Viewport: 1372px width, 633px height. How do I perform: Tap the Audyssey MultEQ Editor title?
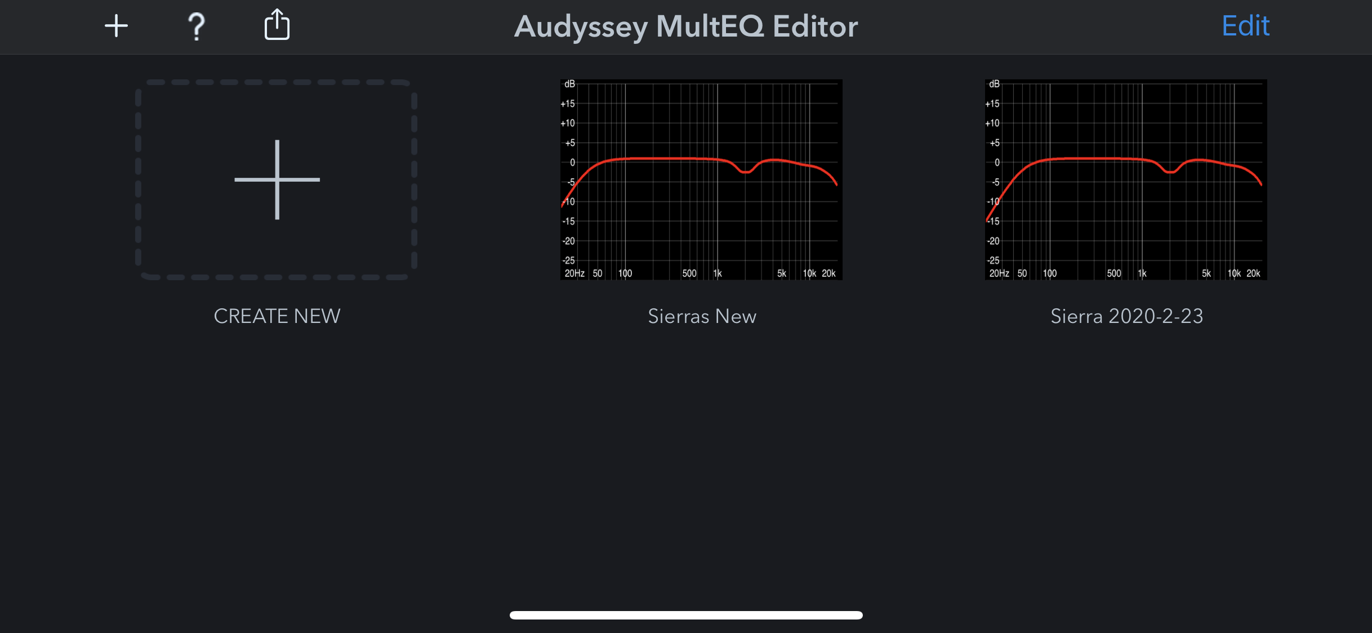[686, 26]
